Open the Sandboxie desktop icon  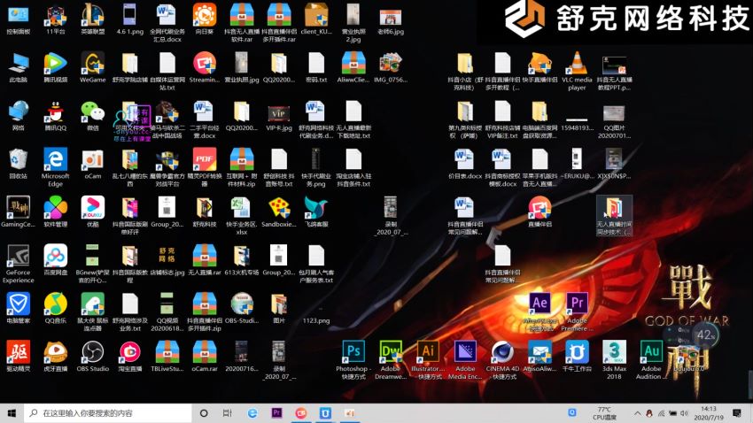[279, 207]
